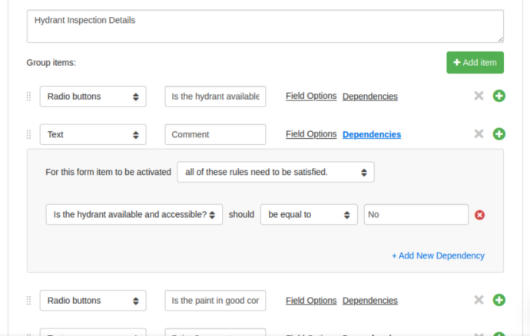Open the Text type dropdown for Comment
The width and height of the screenshot is (530, 336).
(93, 134)
